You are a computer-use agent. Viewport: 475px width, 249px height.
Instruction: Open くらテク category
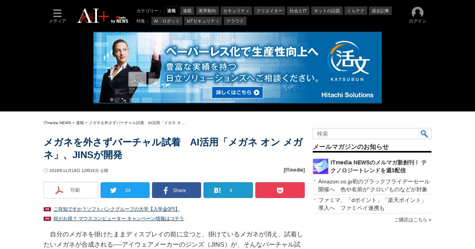coord(356,11)
